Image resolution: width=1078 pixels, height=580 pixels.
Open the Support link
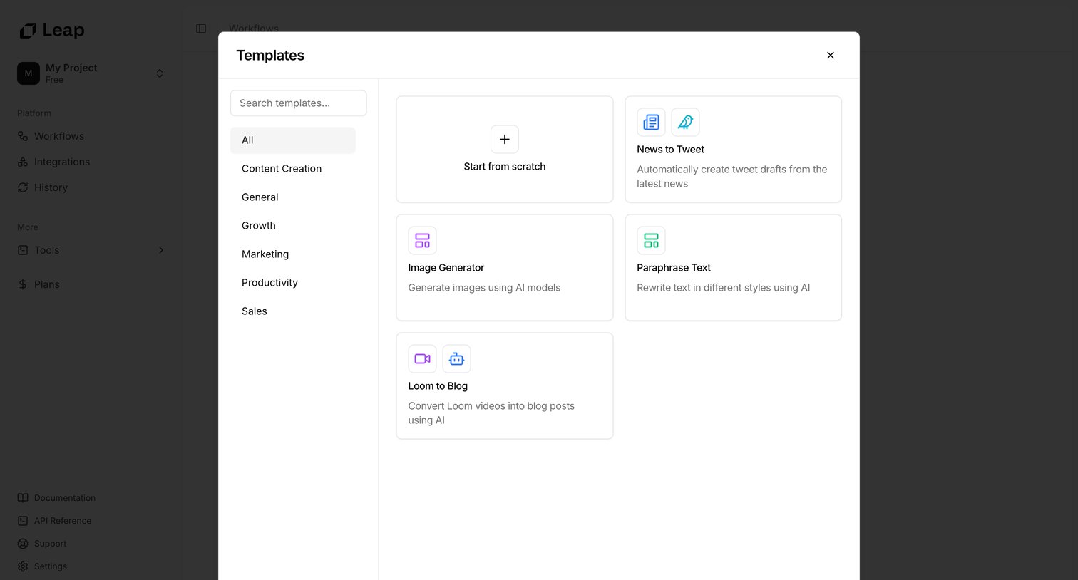click(51, 544)
